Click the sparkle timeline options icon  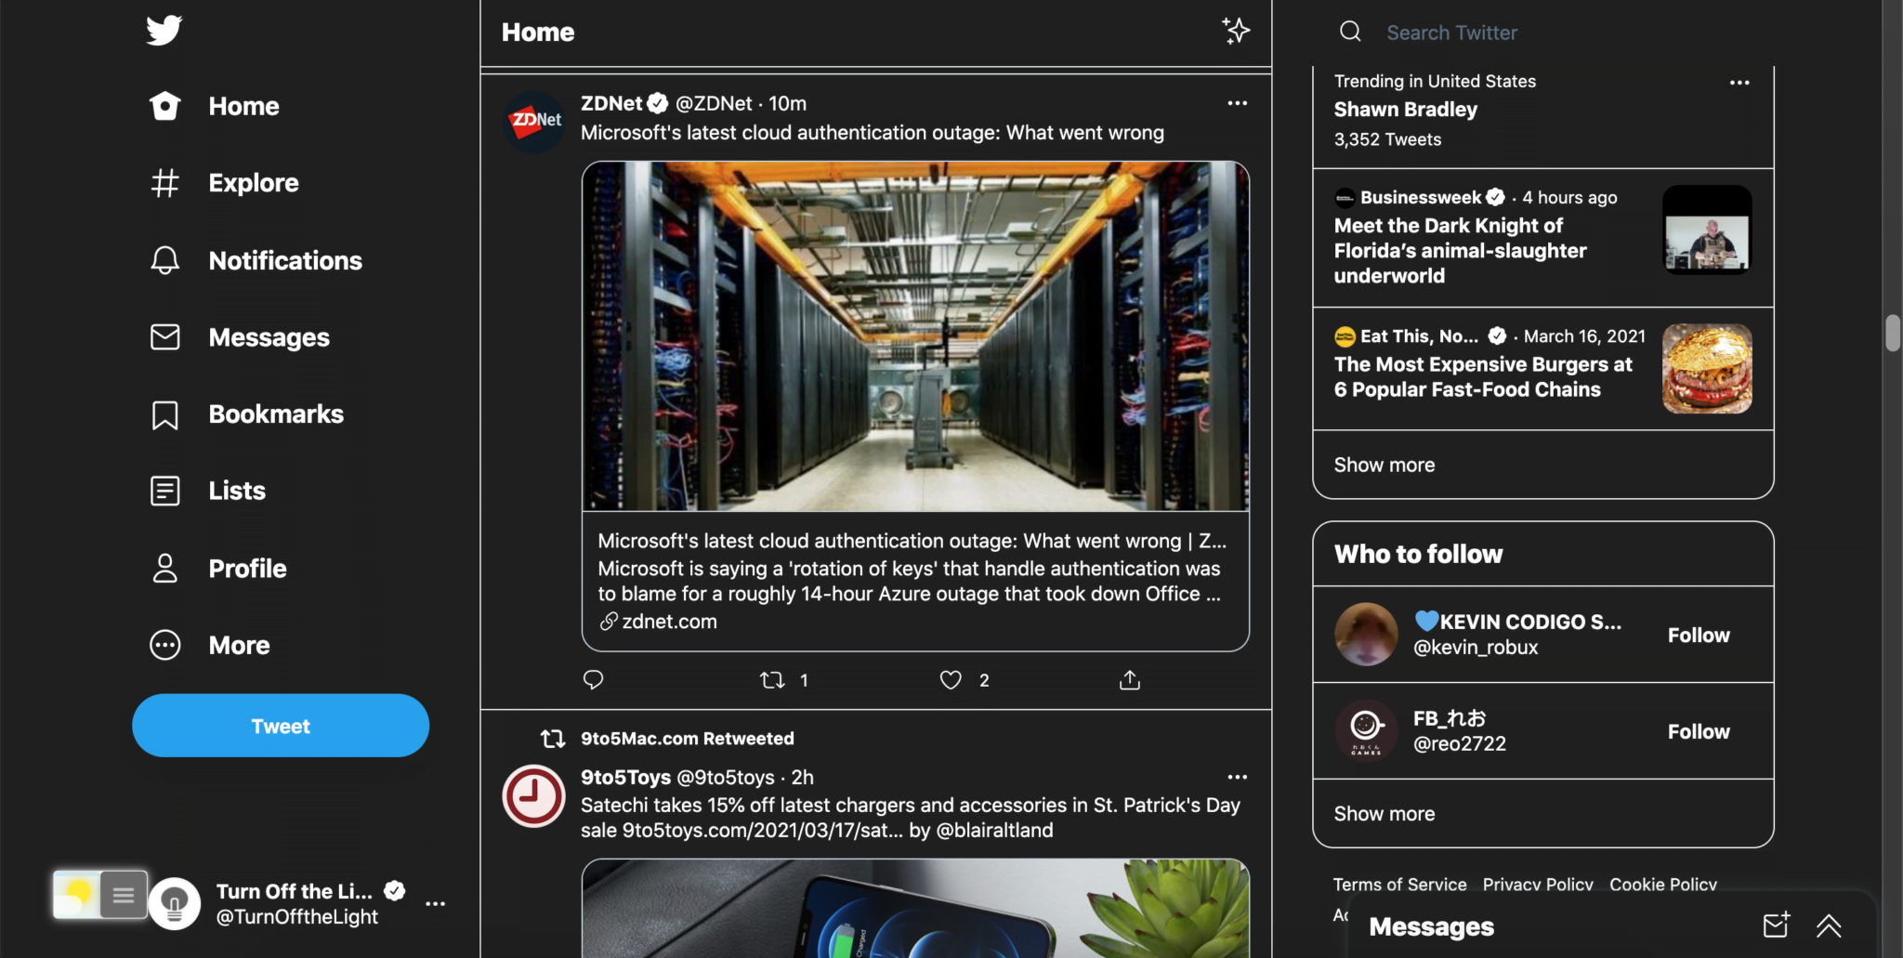1236,31
